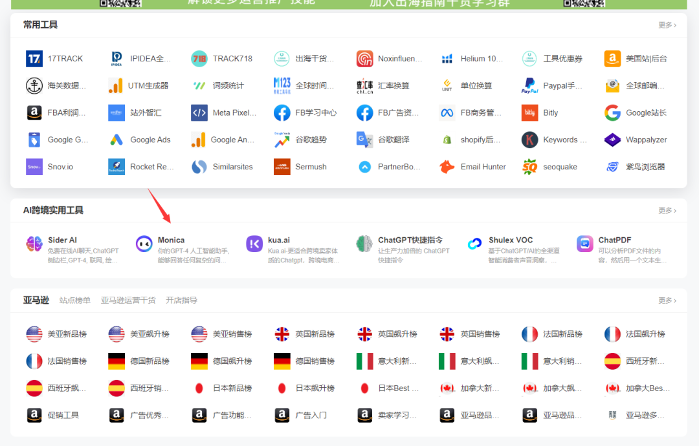This screenshot has height=446, width=699.
Task: Click the ChatPDF icon
Action: 585,244
